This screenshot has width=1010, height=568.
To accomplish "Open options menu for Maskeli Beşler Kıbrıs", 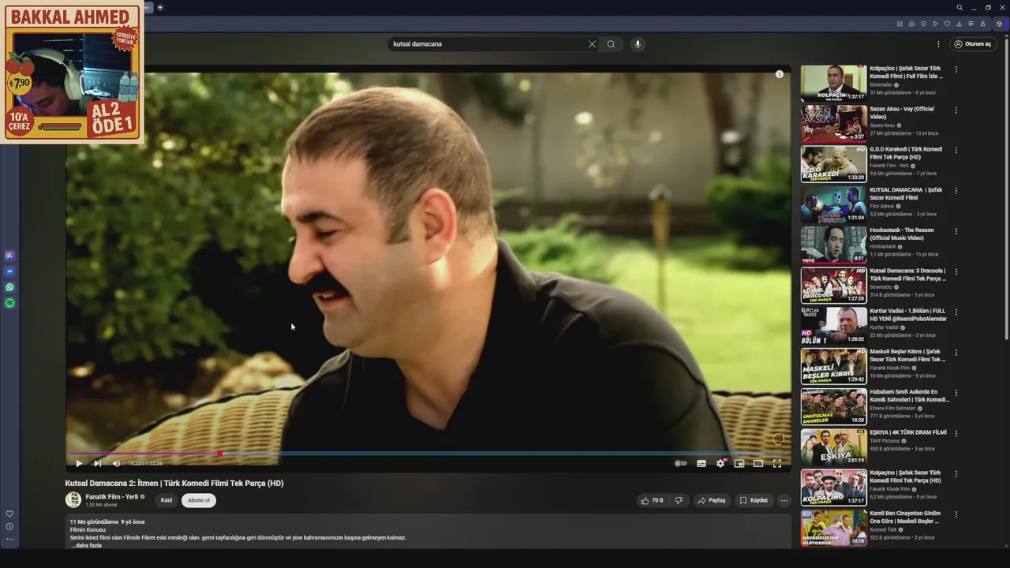I will pos(956,353).
